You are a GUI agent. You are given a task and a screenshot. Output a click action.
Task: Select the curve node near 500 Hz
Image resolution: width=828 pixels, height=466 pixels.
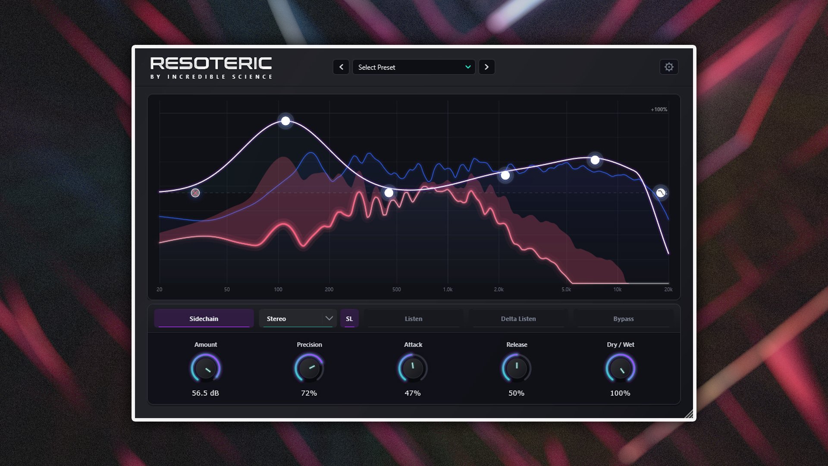click(x=389, y=193)
